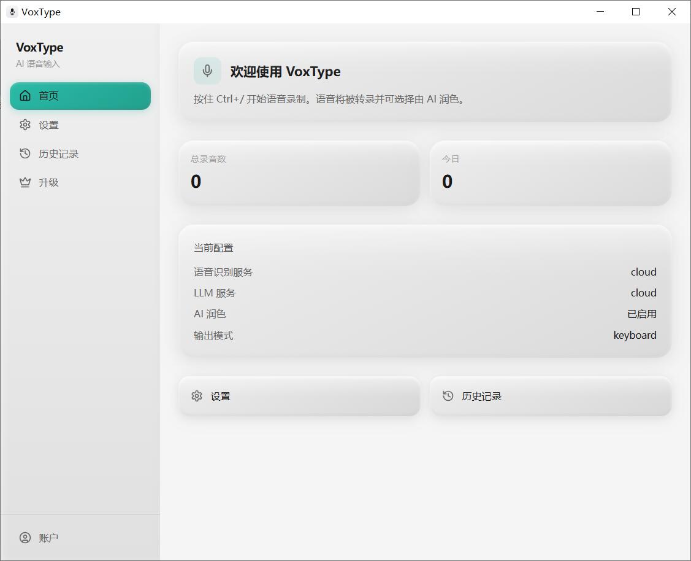691x561 pixels.
Task: Click the 今日 statistics card
Action: (x=551, y=173)
